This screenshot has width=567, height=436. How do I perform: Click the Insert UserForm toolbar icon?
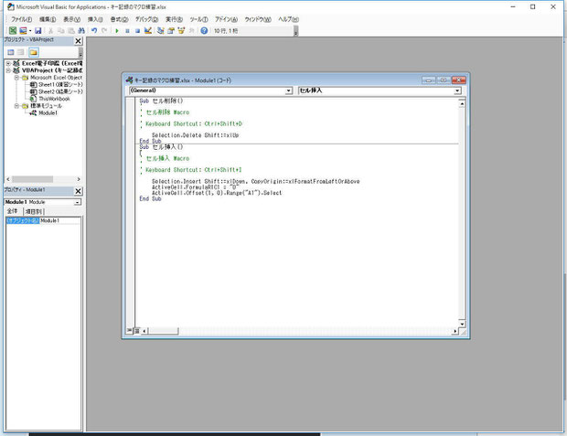[x=23, y=31]
